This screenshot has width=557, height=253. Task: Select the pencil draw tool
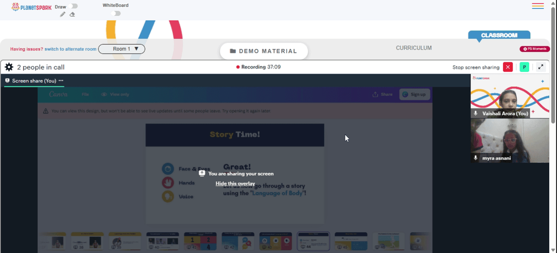(x=62, y=14)
